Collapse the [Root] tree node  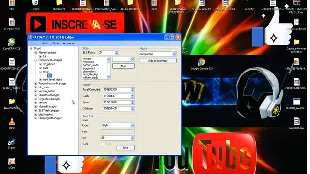point(31,48)
